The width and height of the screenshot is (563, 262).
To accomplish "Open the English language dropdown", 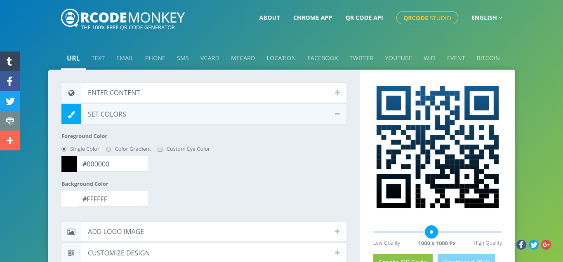I will point(487,18).
